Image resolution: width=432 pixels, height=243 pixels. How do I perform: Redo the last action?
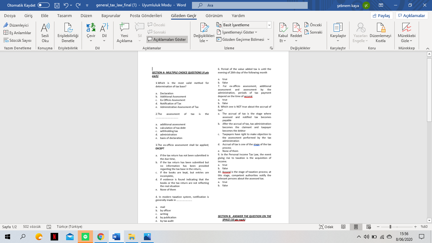78,5
